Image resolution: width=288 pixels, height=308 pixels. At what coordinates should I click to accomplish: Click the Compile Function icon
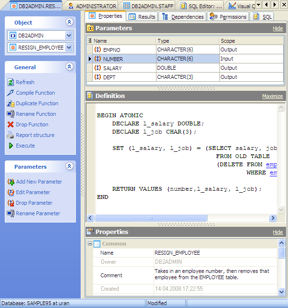(11, 93)
